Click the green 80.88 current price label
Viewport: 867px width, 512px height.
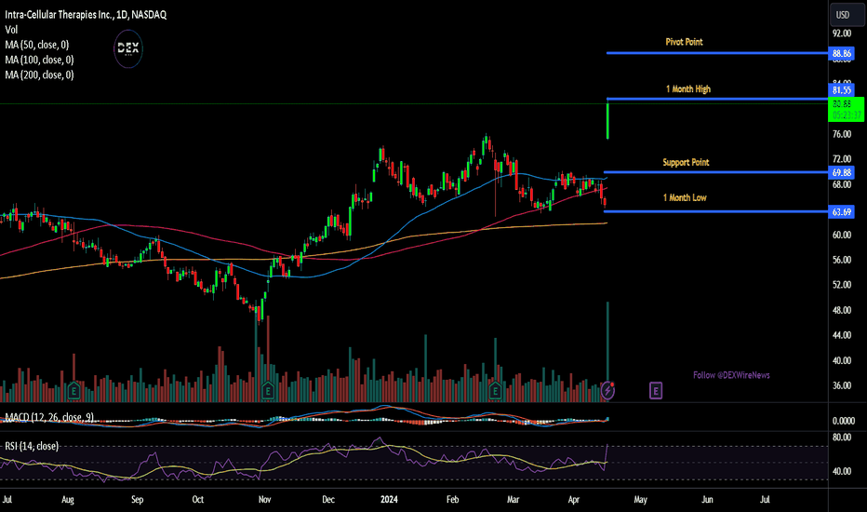coord(846,109)
